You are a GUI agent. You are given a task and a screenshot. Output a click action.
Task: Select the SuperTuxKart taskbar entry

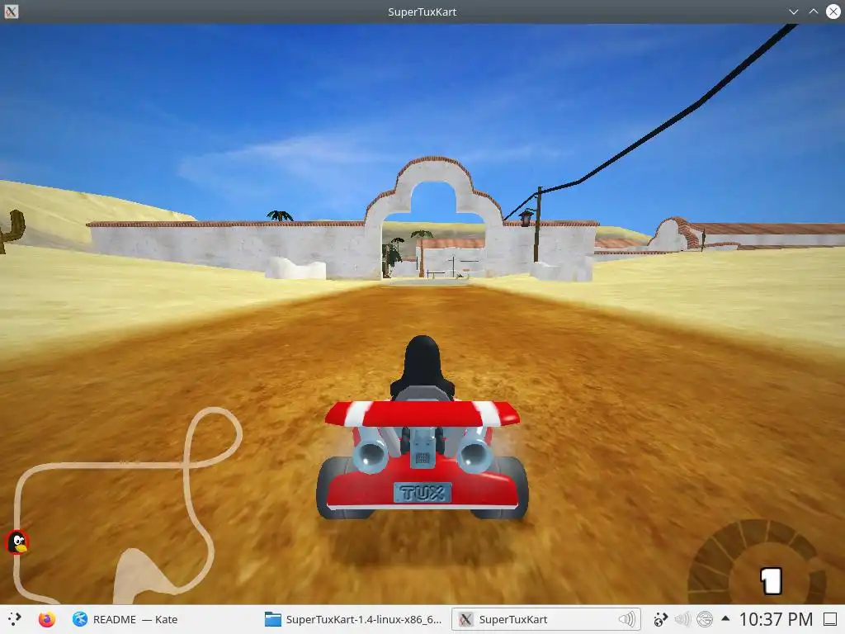545,619
